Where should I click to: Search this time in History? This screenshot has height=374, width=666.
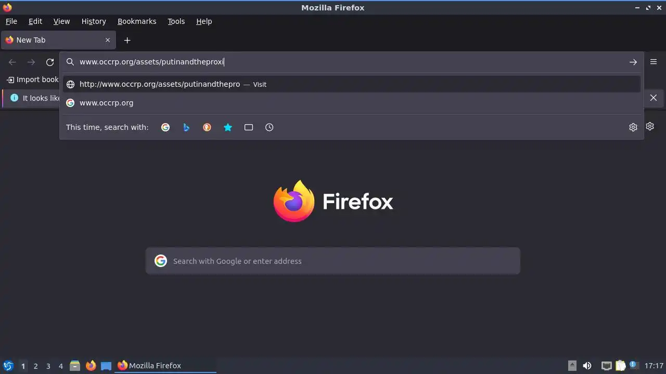pyautogui.click(x=270, y=127)
